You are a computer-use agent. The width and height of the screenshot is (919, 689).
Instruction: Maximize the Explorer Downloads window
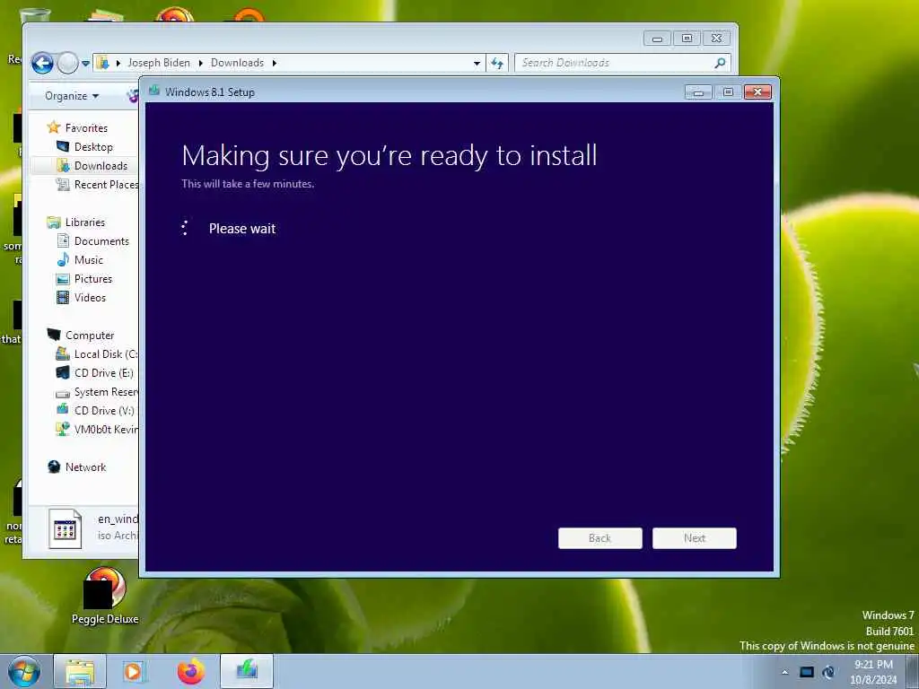(x=687, y=39)
